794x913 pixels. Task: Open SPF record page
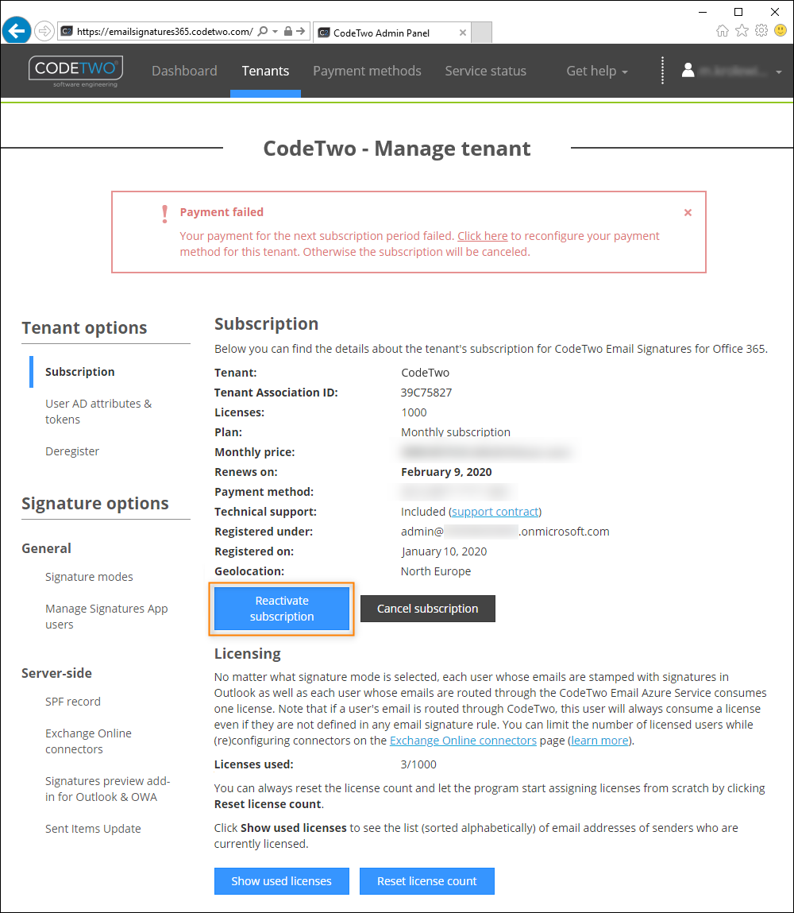tap(73, 702)
